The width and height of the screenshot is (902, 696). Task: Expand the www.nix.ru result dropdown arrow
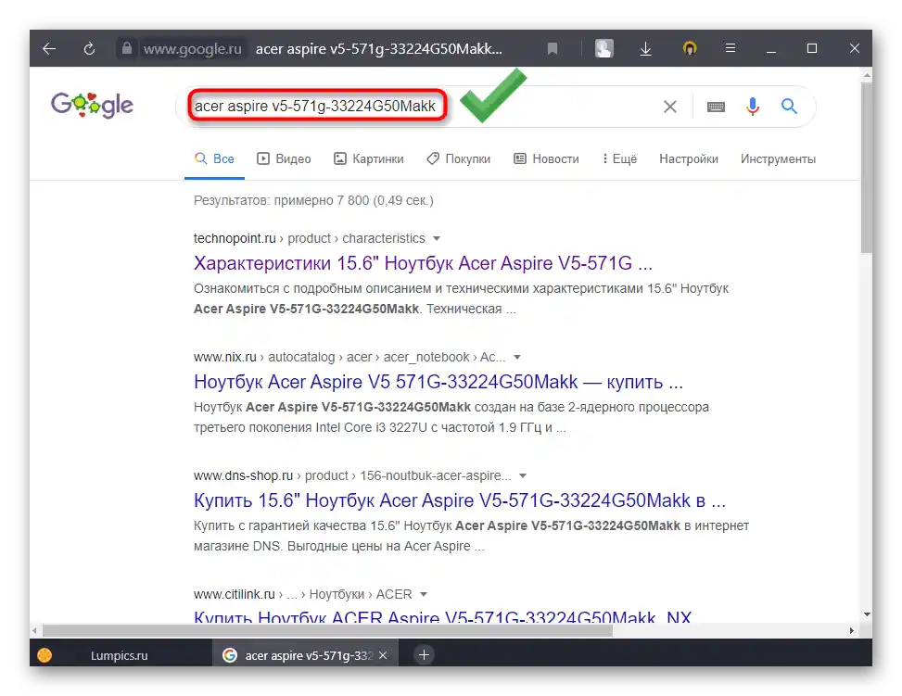pos(517,357)
